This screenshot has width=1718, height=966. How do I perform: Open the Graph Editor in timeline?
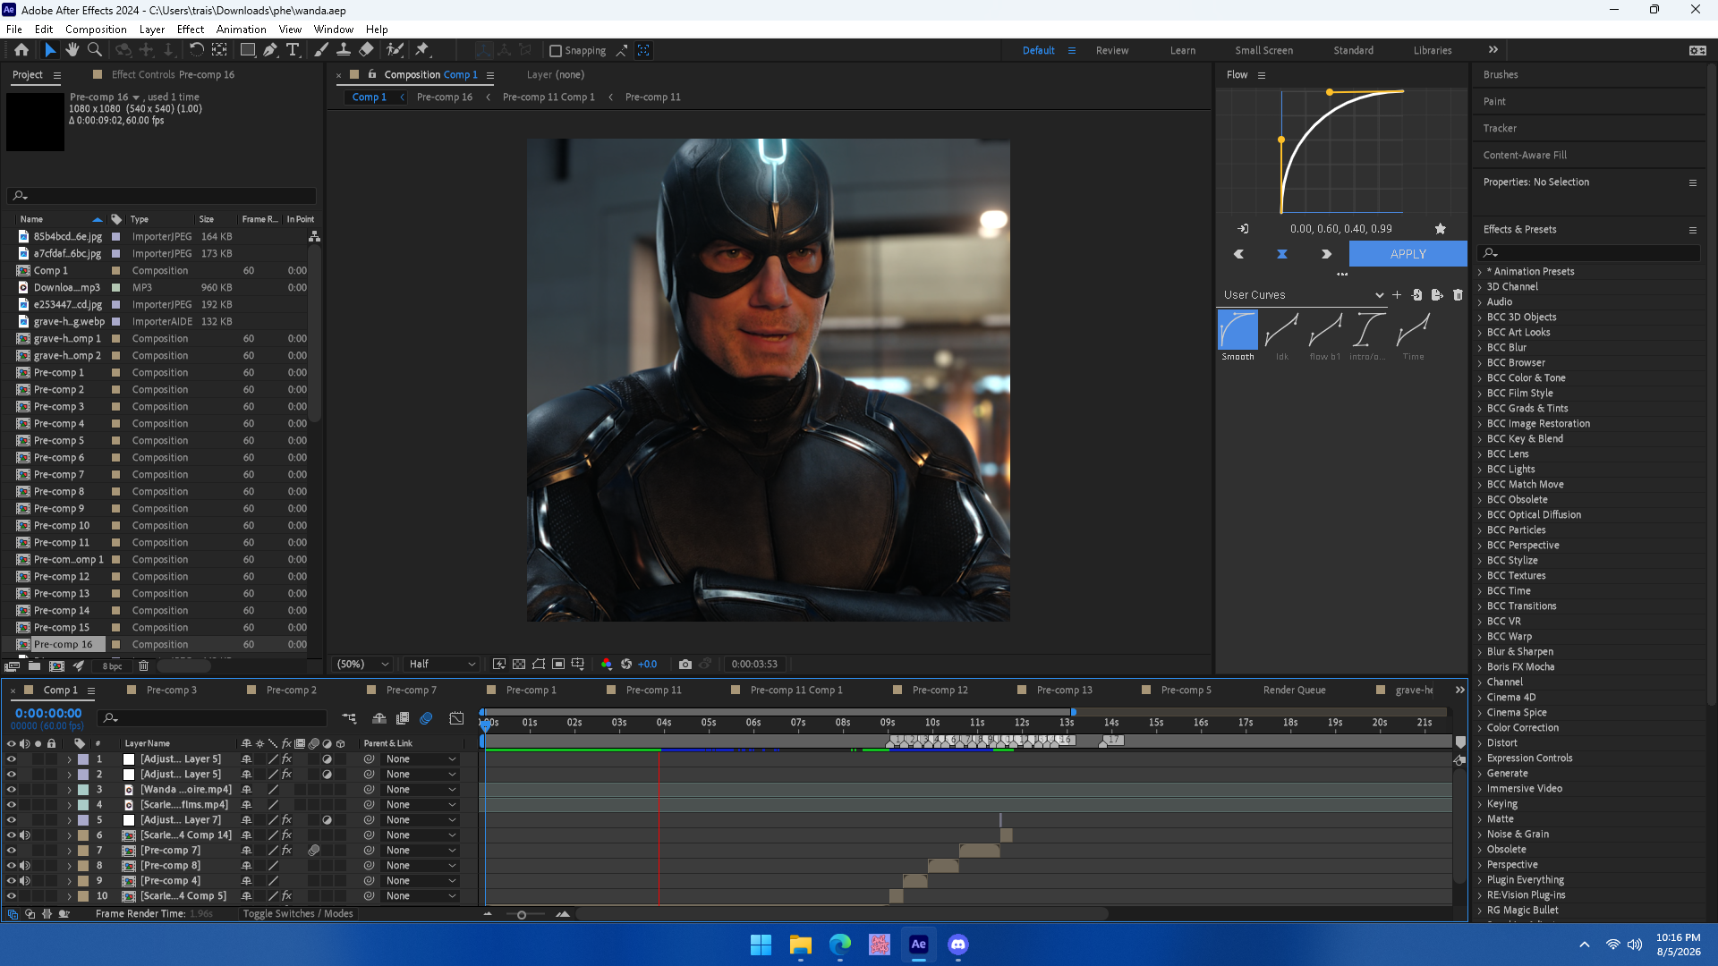456,718
